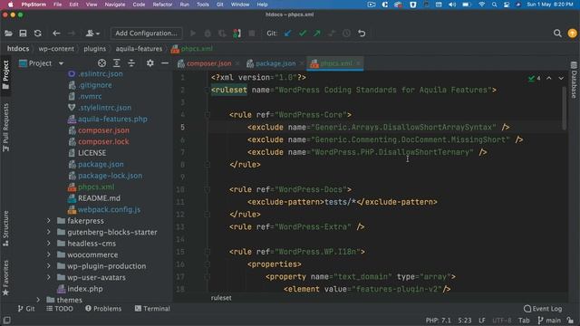Open the folder icon in toolbar

coord(8,34)
